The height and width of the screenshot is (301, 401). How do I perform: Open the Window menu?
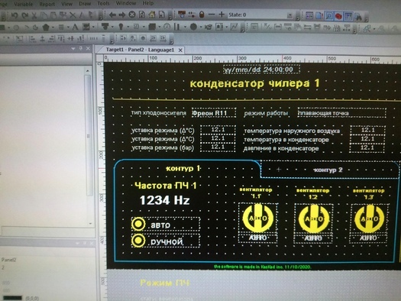(x=126, y=3)
